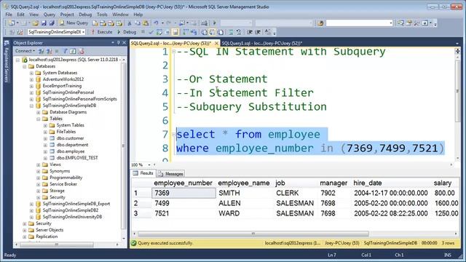Click the Decrease Indent icon
Screen dimensions: 466x262
pos(250,32)
